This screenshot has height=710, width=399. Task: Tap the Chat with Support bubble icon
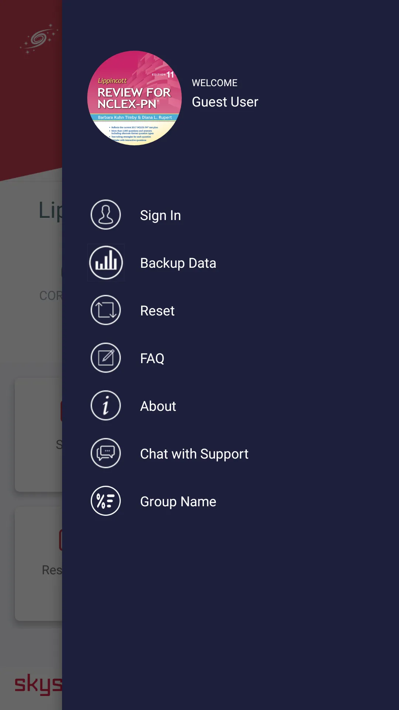106,453
